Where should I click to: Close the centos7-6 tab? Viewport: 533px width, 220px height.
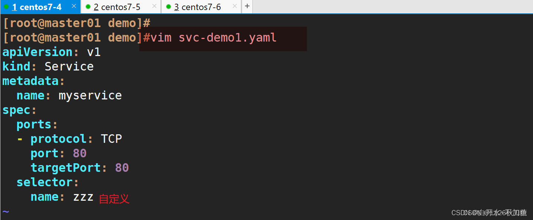tap(235, 6)
